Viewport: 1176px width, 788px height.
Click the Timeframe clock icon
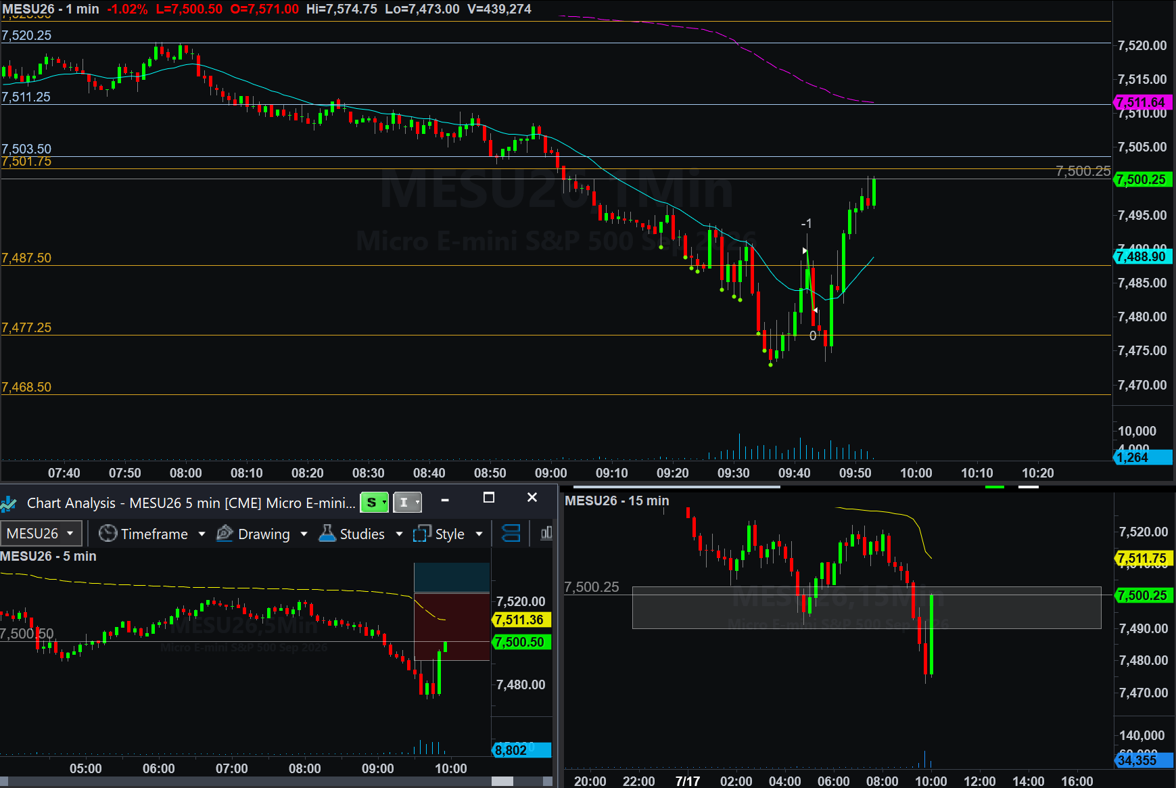(108, 534)
